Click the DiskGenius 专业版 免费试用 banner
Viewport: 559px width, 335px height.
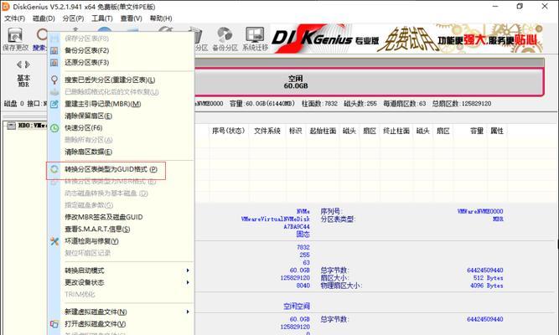click(406, 39)
